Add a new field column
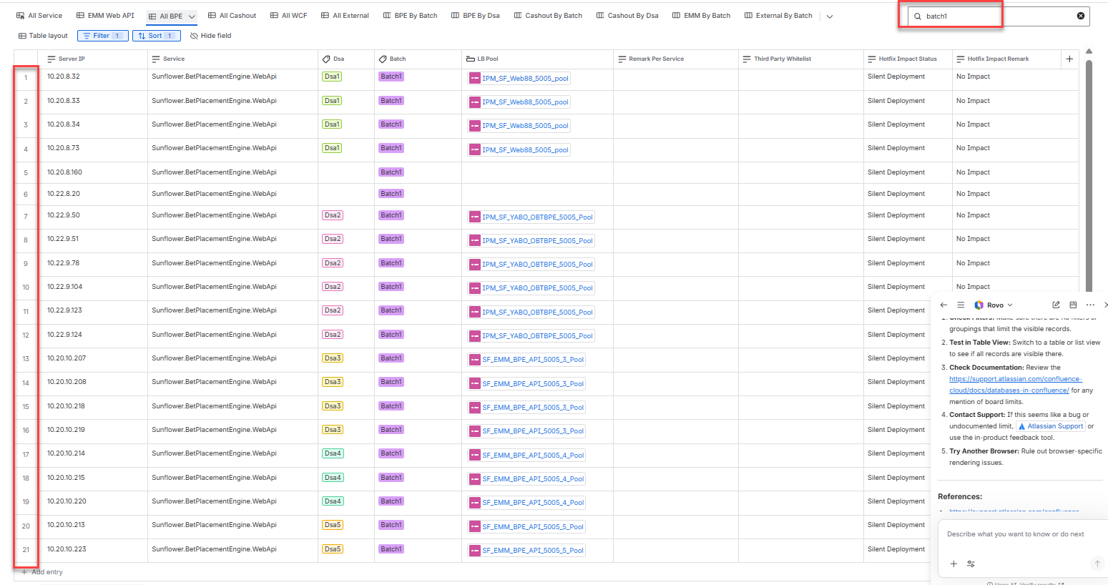Image resolution: width=1108 pixels, height=585 pixels. (1069, 59)
